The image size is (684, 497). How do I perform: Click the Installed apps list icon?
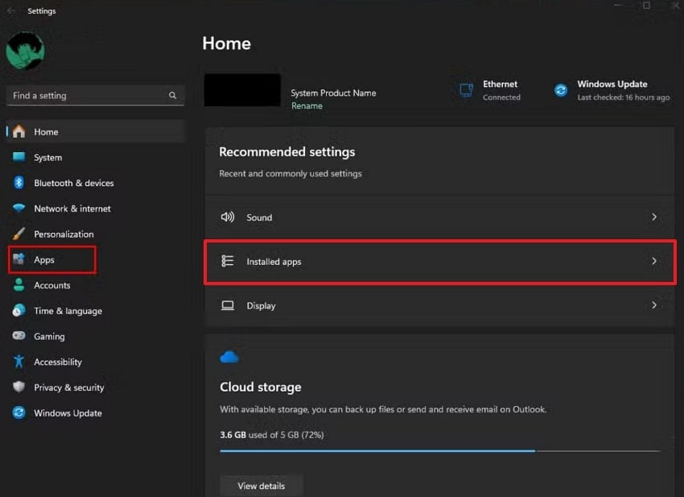pos(227,261)
